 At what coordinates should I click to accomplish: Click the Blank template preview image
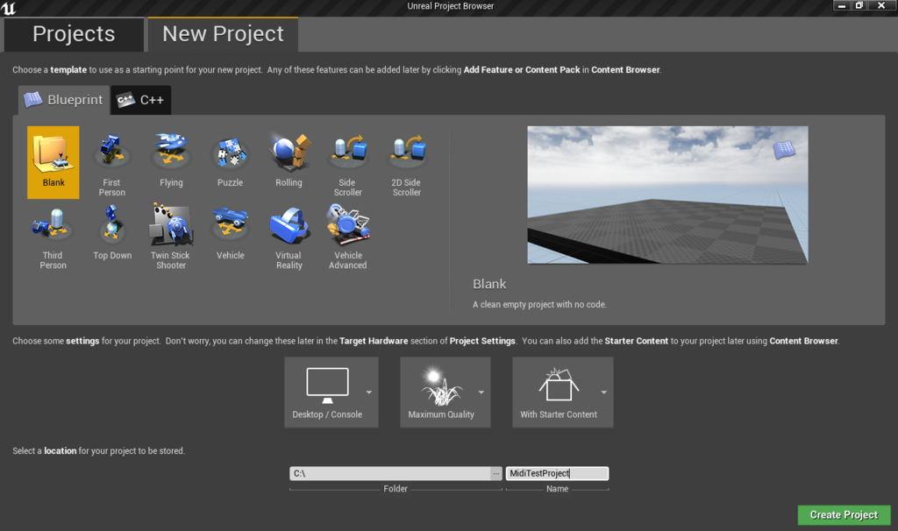click(667, 195)
